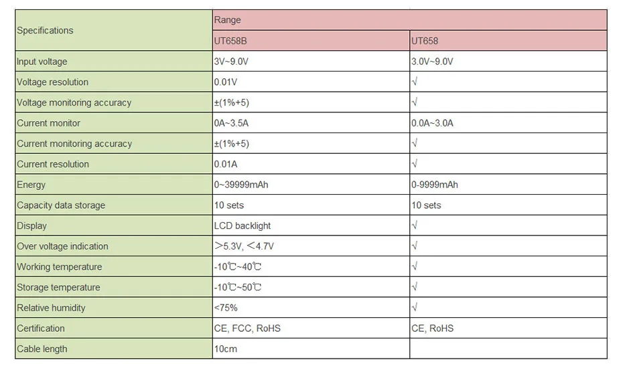The width and height of the screenshot is (623, 372).
Task: Click checkmark in Current resolution row
Action: [x=415, y=164]
